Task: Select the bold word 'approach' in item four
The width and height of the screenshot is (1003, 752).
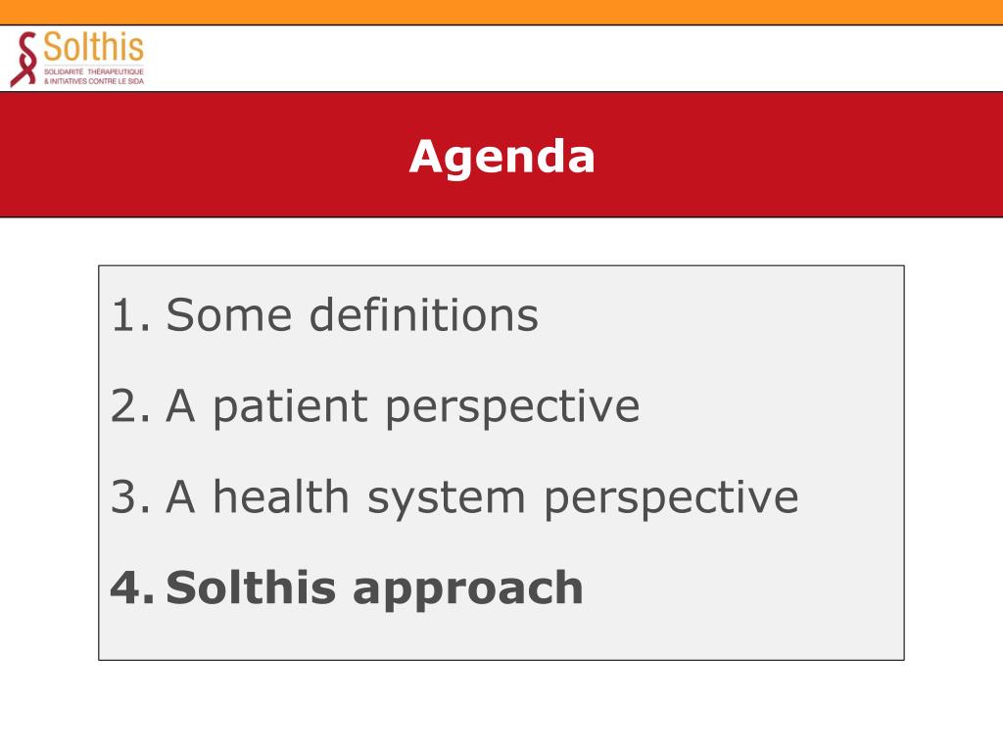Action: tap(468, 590)
